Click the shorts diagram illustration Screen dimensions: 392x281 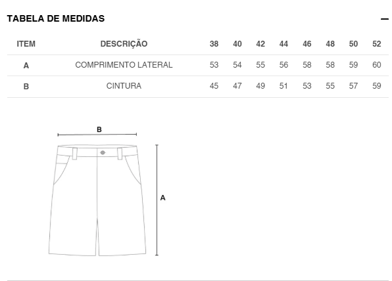click(97, 200)
